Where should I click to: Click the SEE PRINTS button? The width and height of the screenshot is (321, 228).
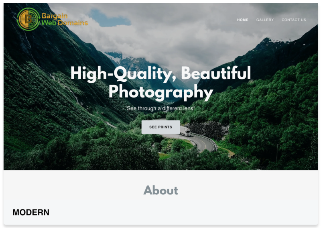point(161,127)
